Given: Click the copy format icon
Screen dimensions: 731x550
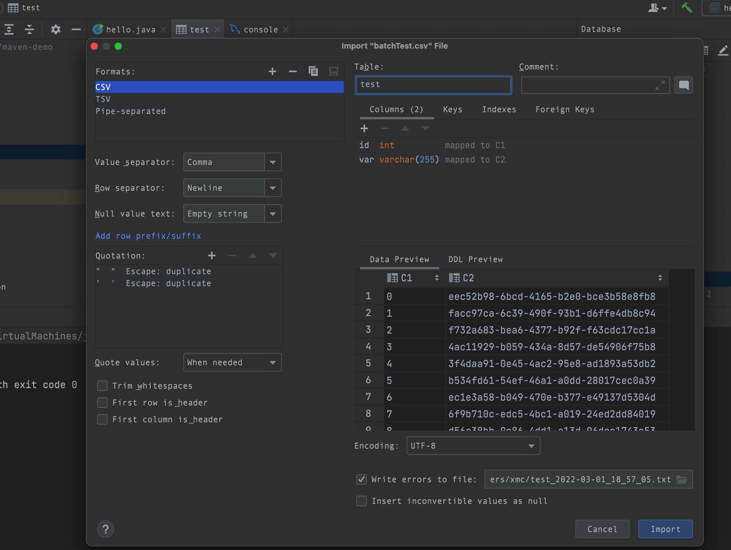Looking at the screenshot, I should coord(313,71).
